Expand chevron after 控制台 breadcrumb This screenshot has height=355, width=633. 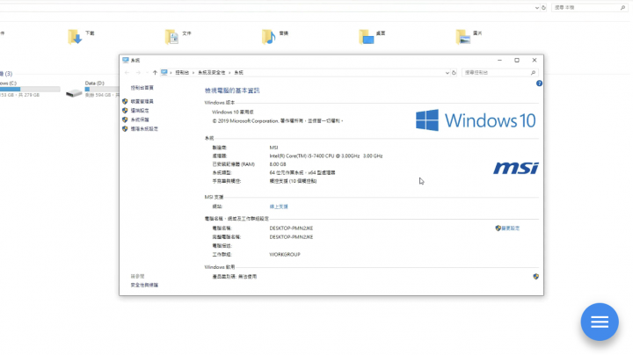tap(193, 73)
